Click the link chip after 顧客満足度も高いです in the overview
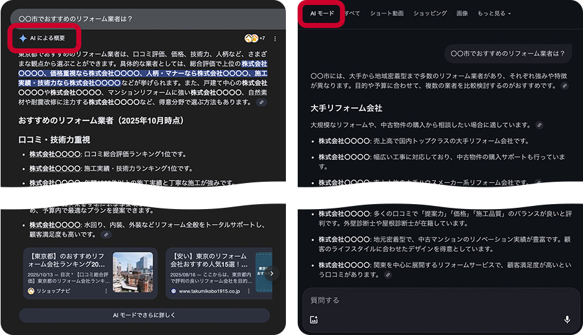The image size is (583, 335). [x=106, y=235]
